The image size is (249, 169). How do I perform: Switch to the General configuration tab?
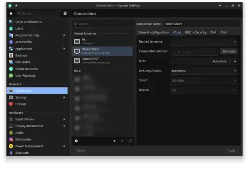click(x=154, y=33)
